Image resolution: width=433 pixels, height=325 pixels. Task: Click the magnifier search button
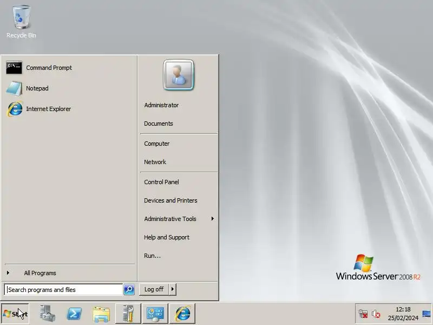[x=129, y=290]
